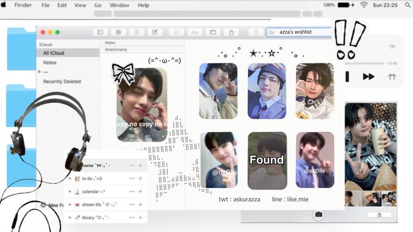Open the Aa text format button
The image size is (413, 232).
(x=195, y=32)
